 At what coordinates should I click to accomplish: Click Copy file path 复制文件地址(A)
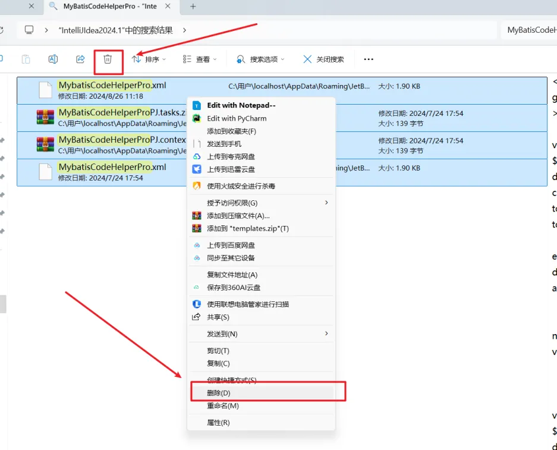[x=261, y=275]
